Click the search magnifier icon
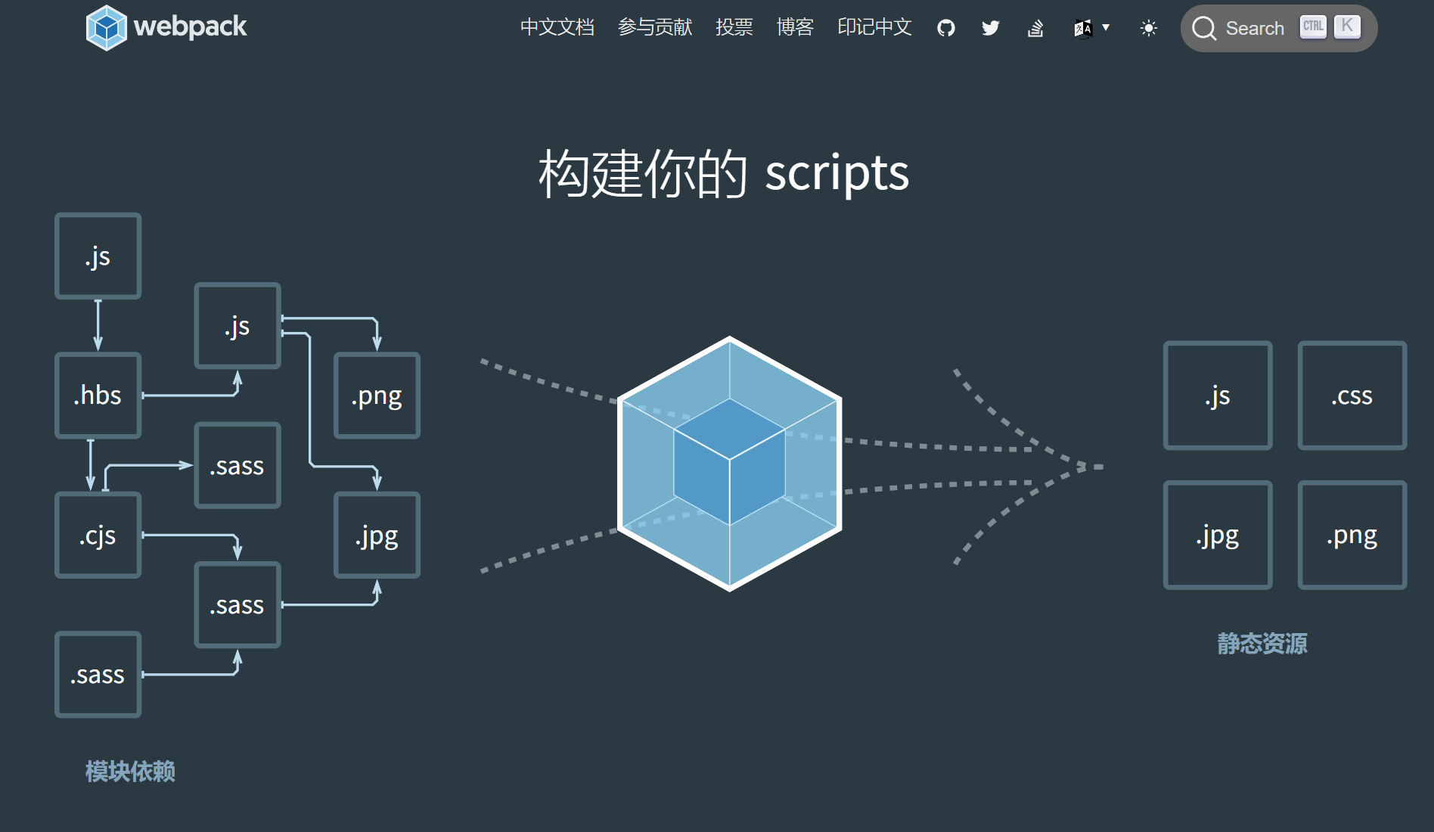 click(x=1203, y=29)
